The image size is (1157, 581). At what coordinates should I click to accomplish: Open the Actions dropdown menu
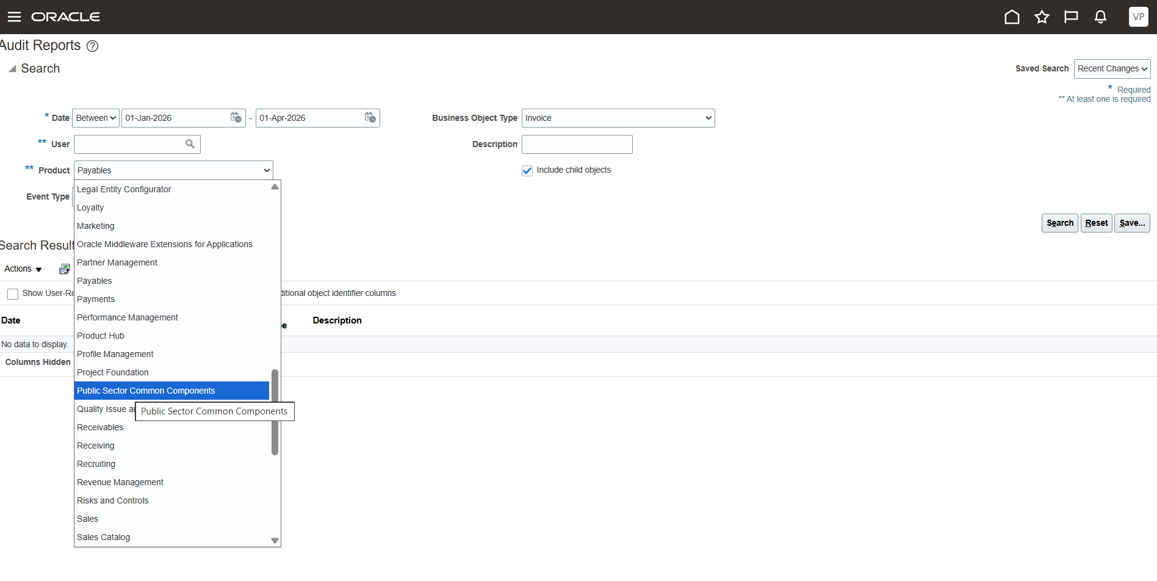point(23,269)
